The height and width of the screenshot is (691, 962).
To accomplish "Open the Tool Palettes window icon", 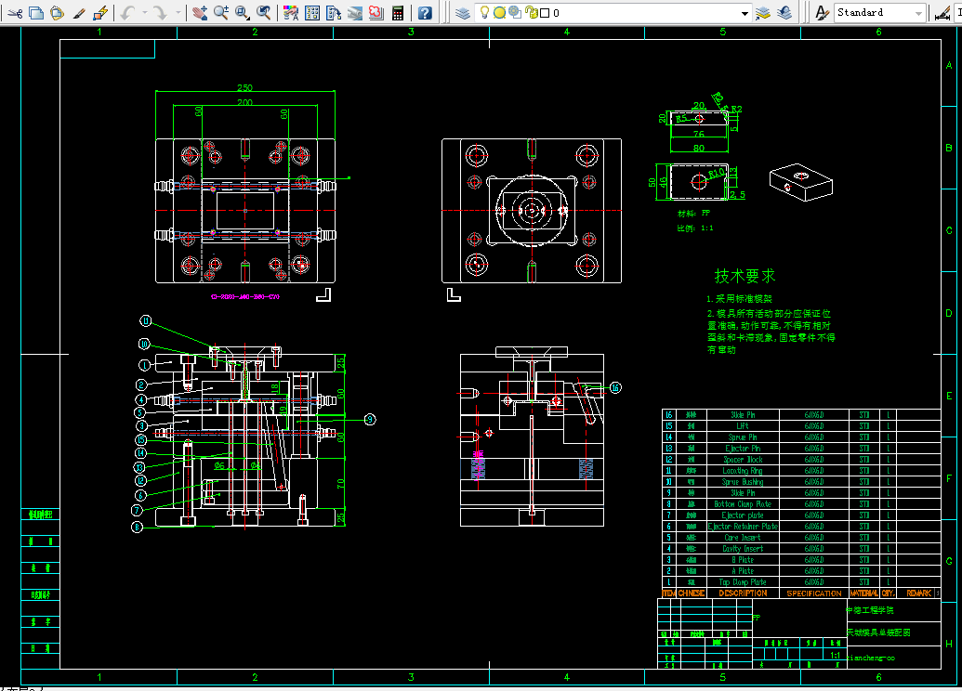I will [x=334, y=12].
